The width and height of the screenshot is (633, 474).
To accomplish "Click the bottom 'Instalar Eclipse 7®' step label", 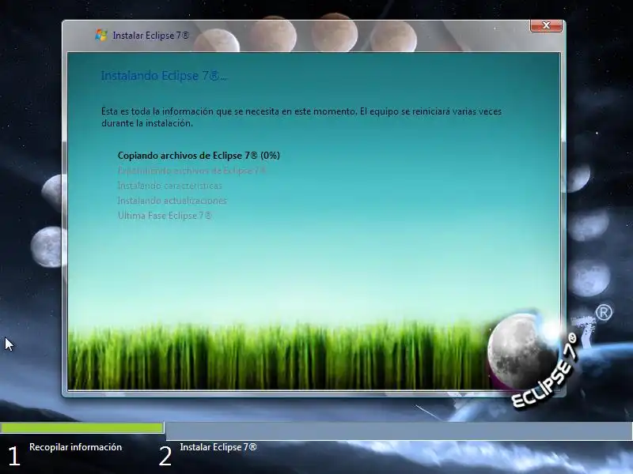I will (x=218, y=447).
